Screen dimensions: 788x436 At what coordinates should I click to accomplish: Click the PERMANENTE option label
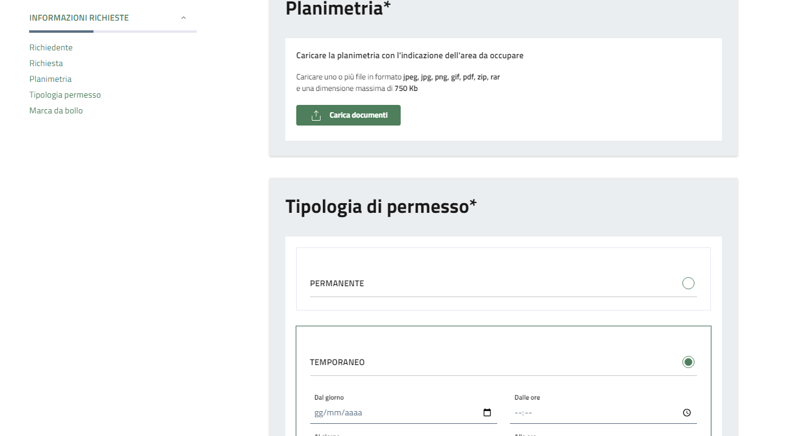(x=337, y=283)
